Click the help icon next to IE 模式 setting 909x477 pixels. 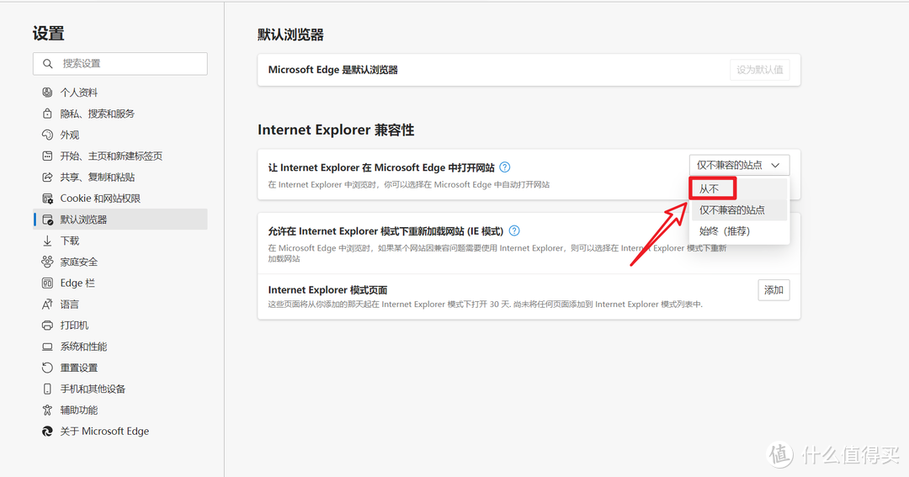[x=514, y=231]
